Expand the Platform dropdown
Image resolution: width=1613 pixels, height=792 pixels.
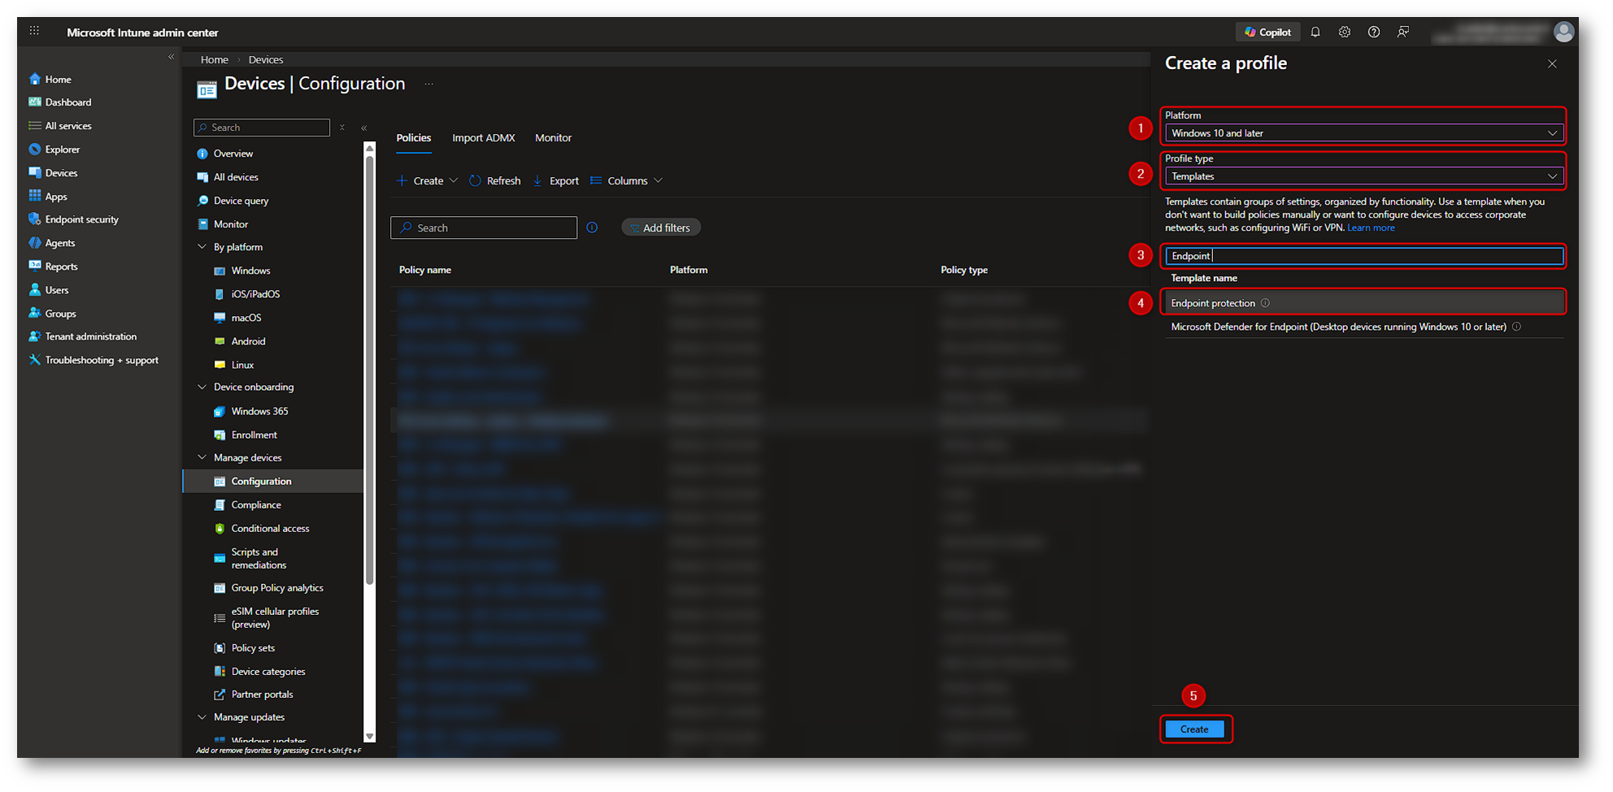[x=1363, y=133]
